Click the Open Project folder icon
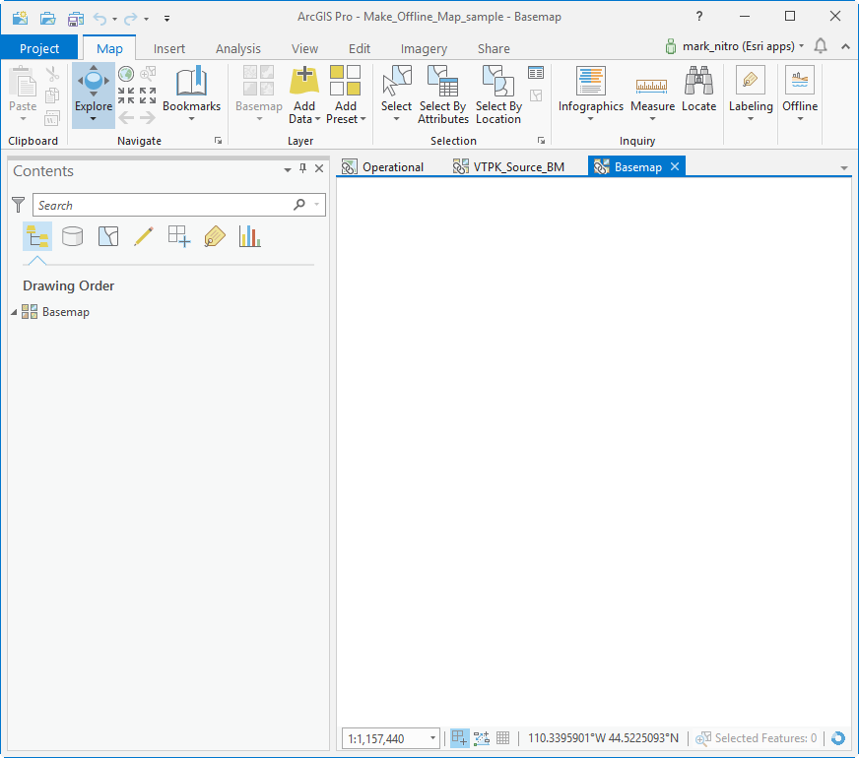Viewport: 859px width, 758px height. click(47, 18)
